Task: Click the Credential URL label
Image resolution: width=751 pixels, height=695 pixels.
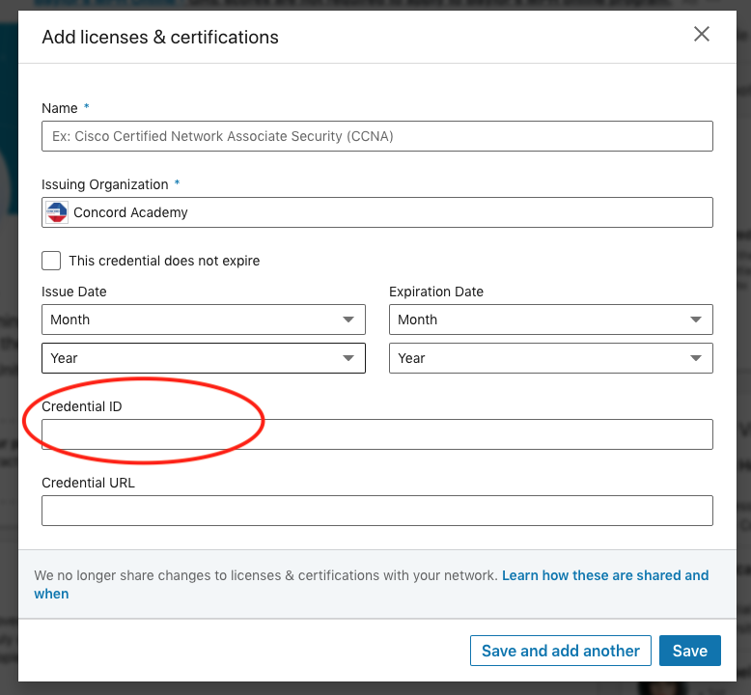Action: tap(88, 483)
